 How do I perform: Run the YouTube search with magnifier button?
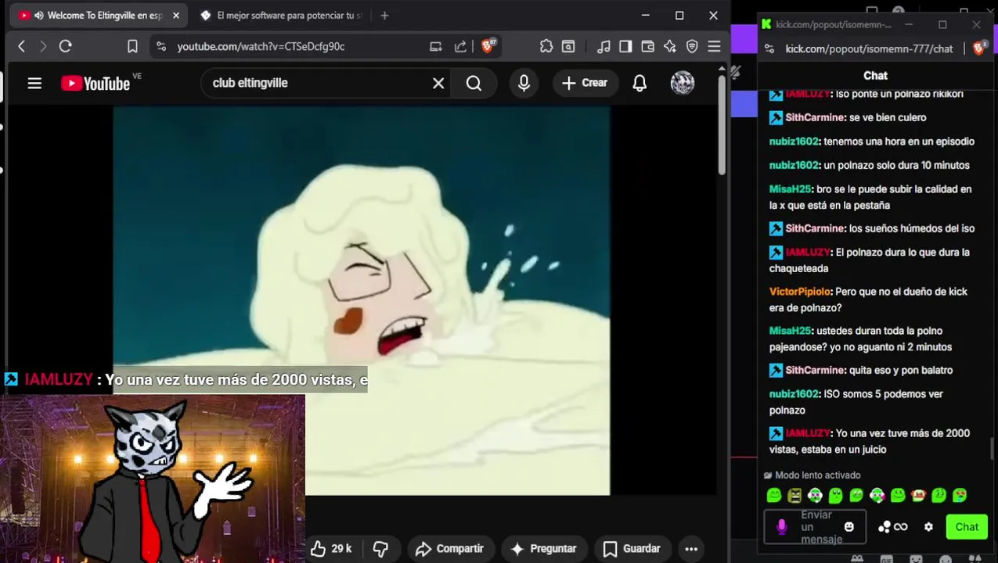coord(474,83)
